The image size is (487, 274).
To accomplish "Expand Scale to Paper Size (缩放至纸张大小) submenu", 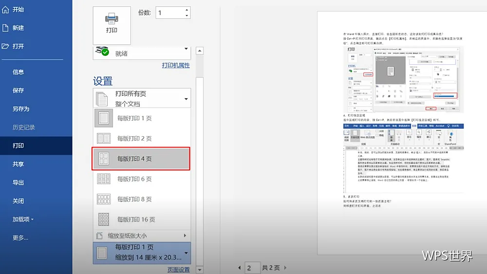I will coord(142,236).
